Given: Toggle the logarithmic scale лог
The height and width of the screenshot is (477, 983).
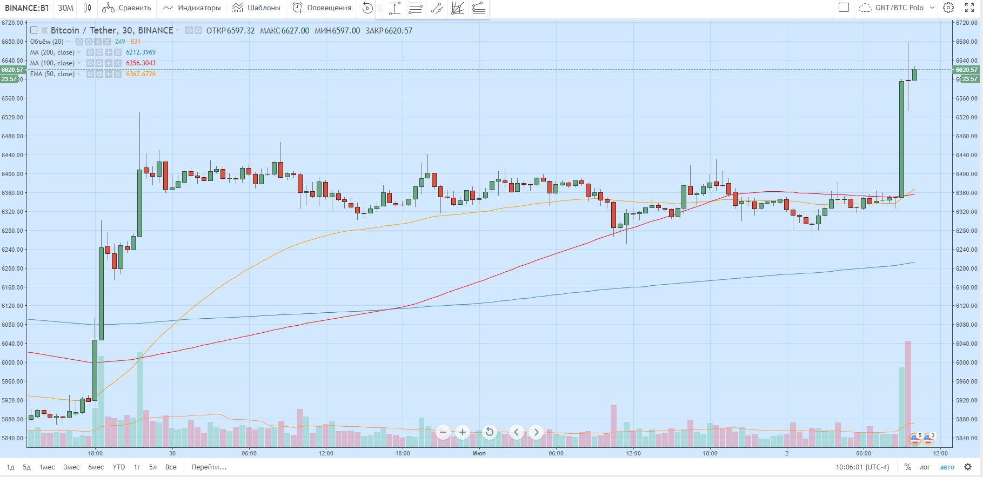Looking at the screenshot, I should point(925,467).
